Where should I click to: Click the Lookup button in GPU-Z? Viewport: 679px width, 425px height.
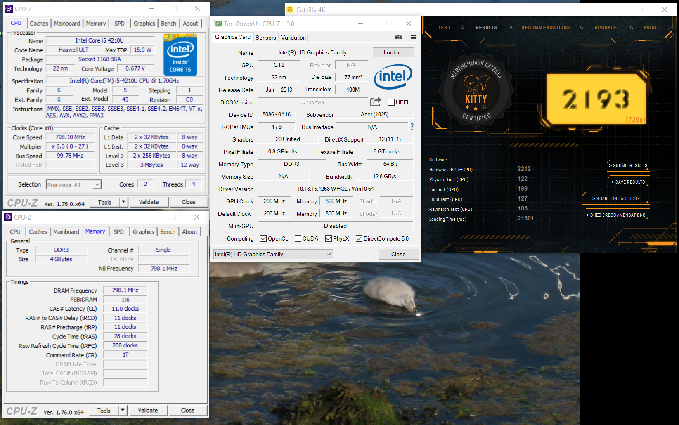pos(393,52)
